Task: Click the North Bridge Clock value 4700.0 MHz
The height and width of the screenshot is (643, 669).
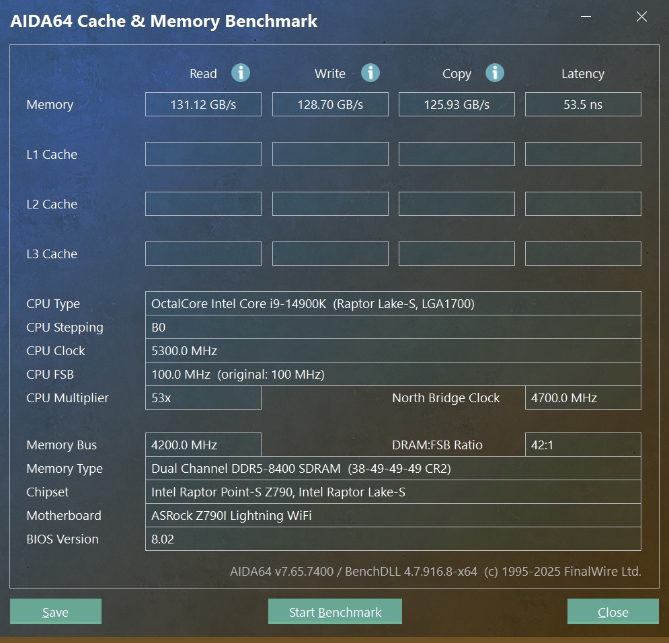Action: coord(583,398)
